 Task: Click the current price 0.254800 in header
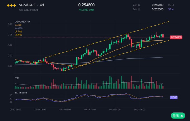[86, 5]
